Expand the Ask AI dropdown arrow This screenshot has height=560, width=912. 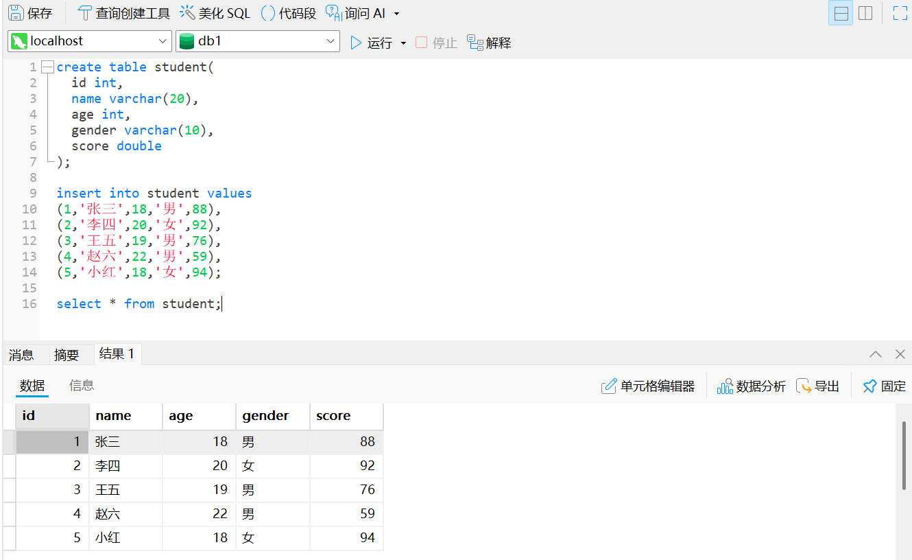click(x=396, y=14)
